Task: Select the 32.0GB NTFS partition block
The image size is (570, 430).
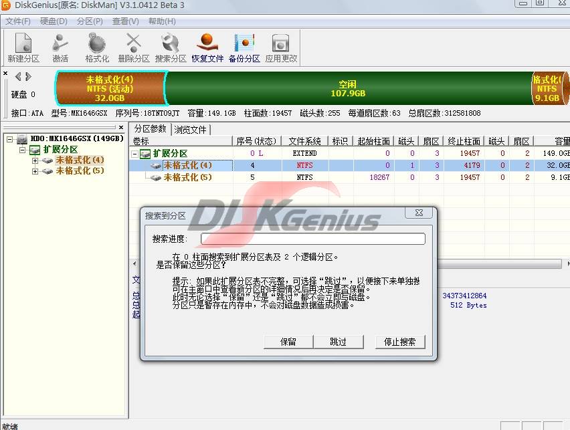Action: click(x=110, y=88)
